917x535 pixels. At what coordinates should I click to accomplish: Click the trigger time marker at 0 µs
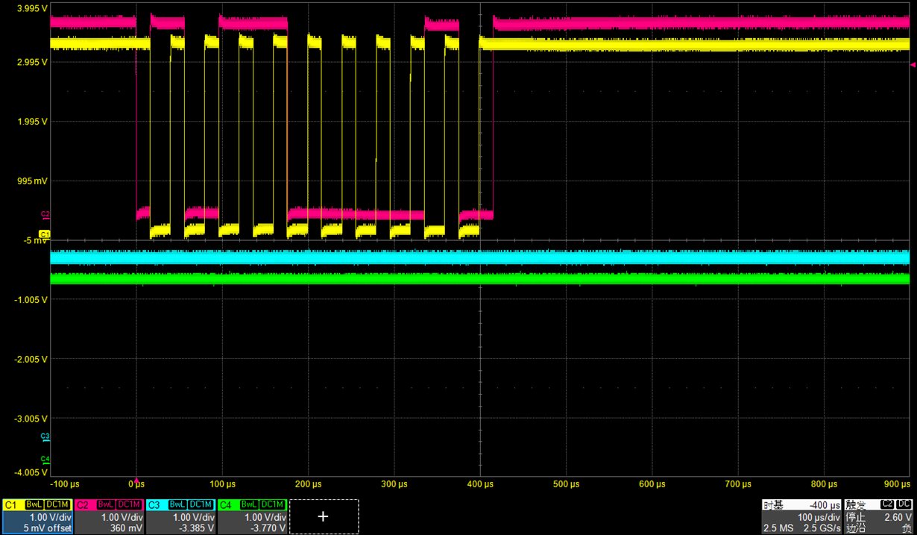[136, 481]
